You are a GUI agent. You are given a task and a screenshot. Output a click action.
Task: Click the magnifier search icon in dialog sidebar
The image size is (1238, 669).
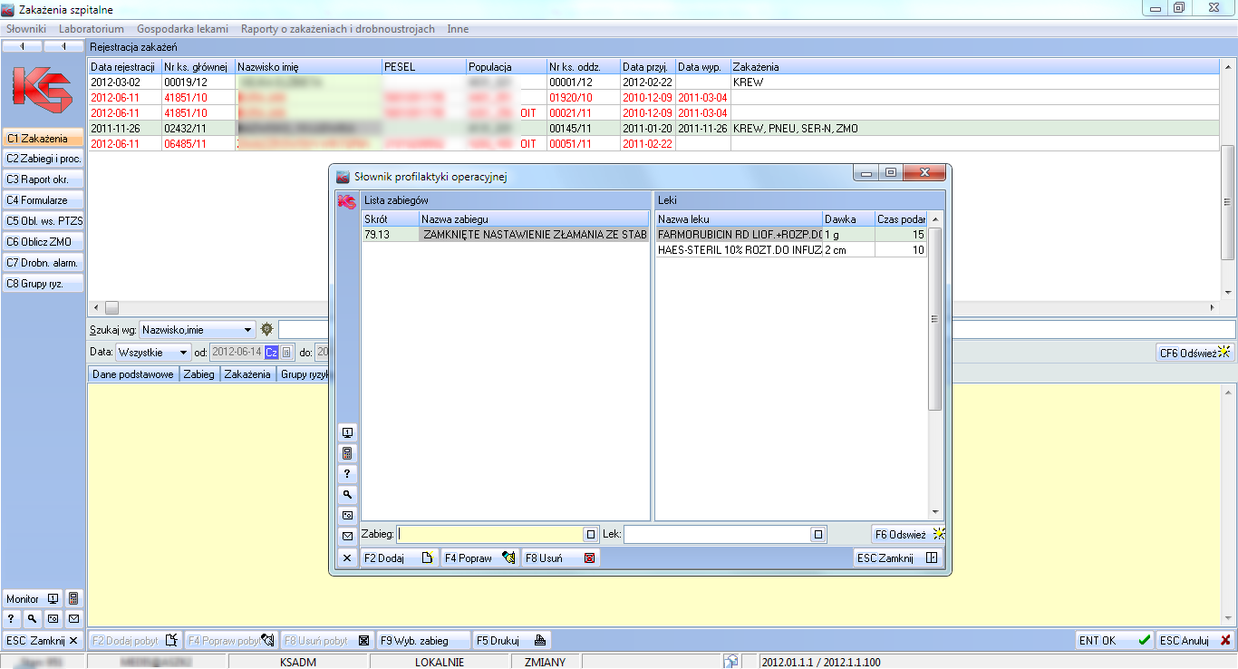[x=346, y=495]
